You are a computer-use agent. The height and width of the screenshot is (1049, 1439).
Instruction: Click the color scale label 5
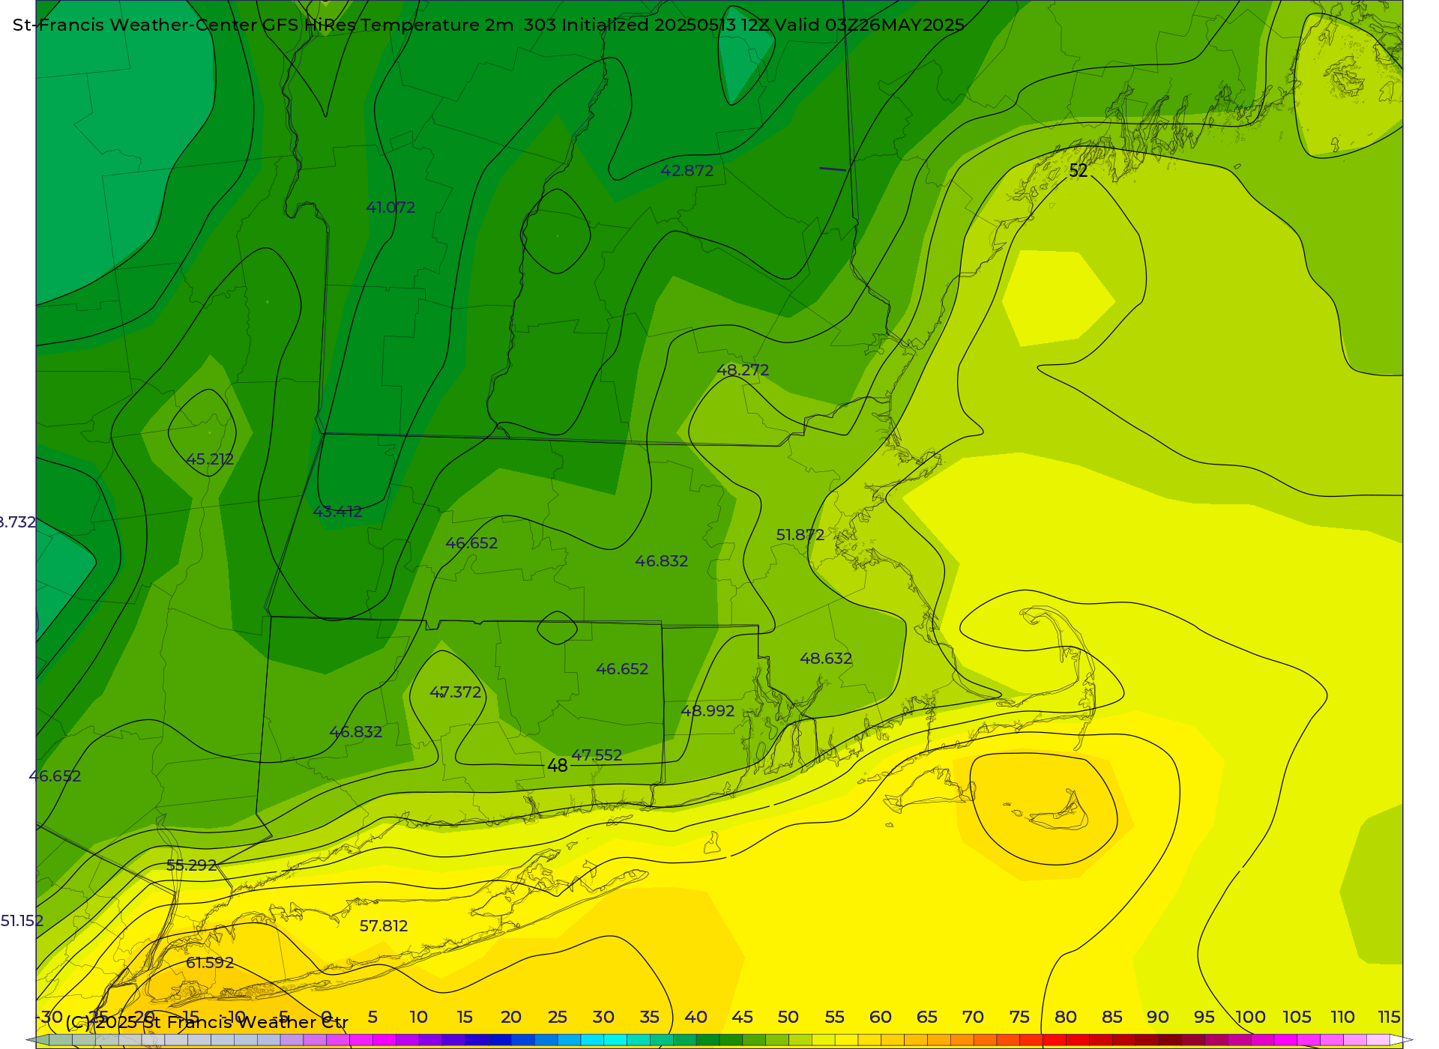point(372,1017)
